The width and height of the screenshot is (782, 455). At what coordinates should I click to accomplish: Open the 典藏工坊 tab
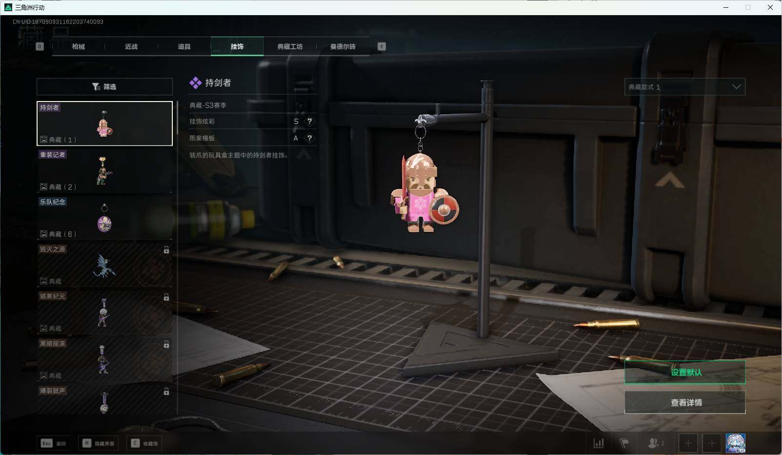click(x=290, y=46)
